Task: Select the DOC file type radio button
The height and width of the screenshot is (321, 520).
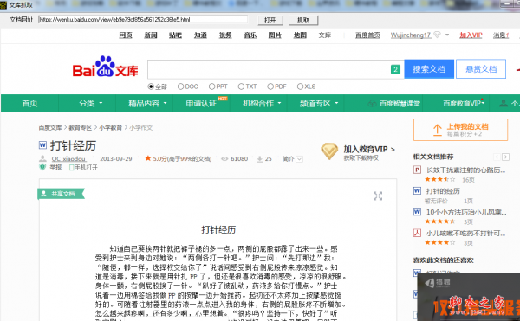Action: (x=181, y=87)
